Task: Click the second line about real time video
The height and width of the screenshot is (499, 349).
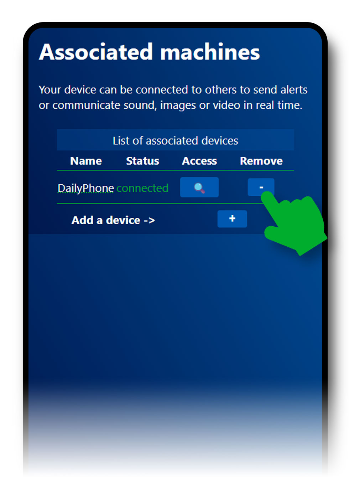Action: (x=171, y=105)
